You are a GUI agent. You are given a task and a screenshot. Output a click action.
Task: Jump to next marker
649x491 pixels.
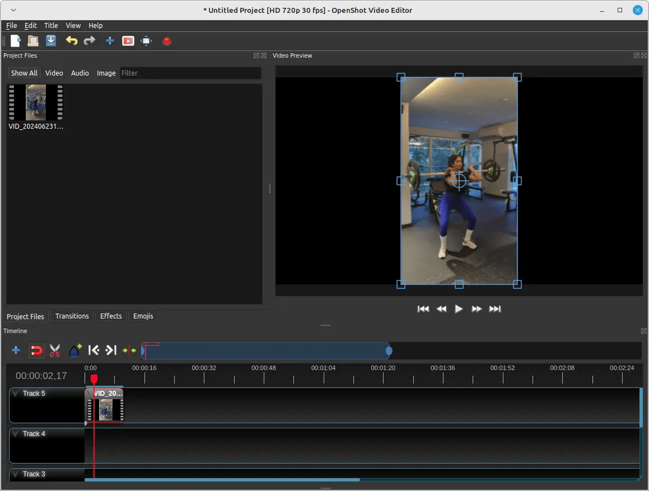pos(111,350)
